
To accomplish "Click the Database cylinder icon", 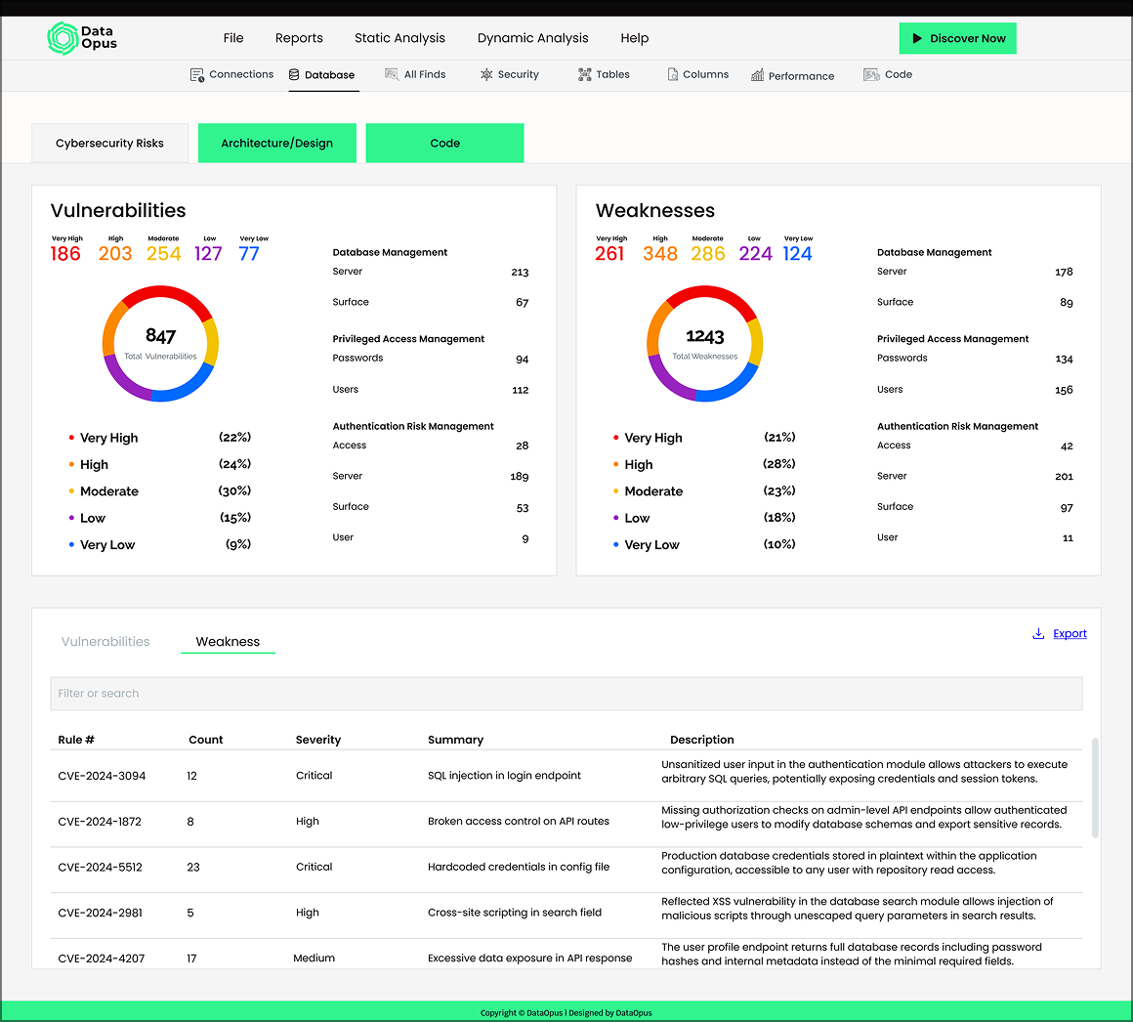I will coord(293,74).
